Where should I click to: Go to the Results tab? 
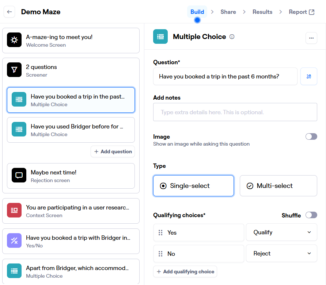[262, 12]
